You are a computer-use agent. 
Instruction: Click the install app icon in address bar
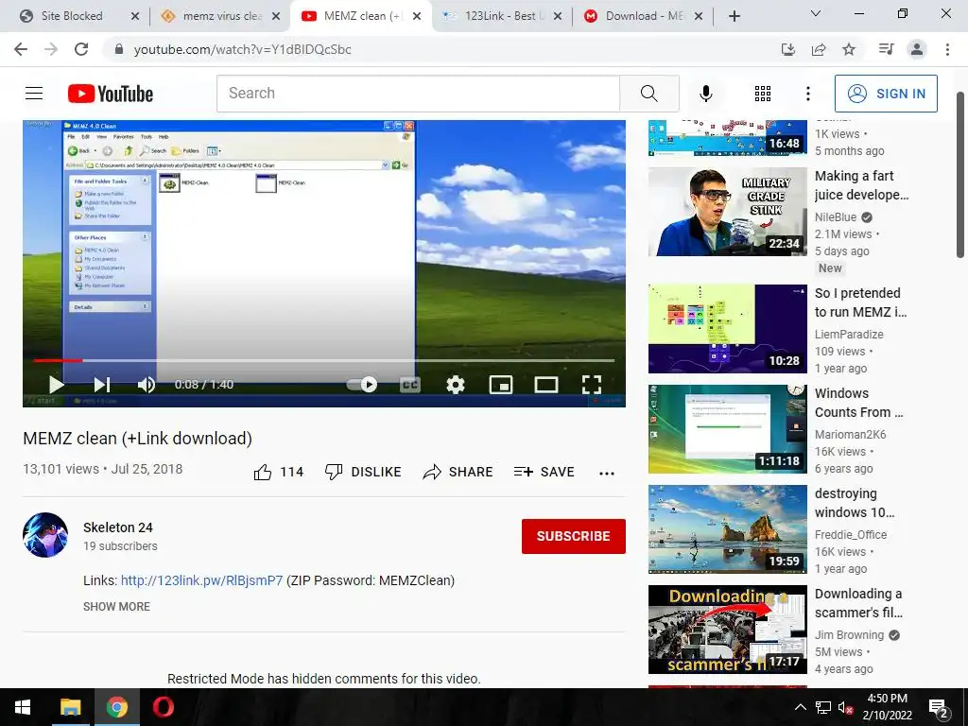pyautogui.click(x=788, y=49)
